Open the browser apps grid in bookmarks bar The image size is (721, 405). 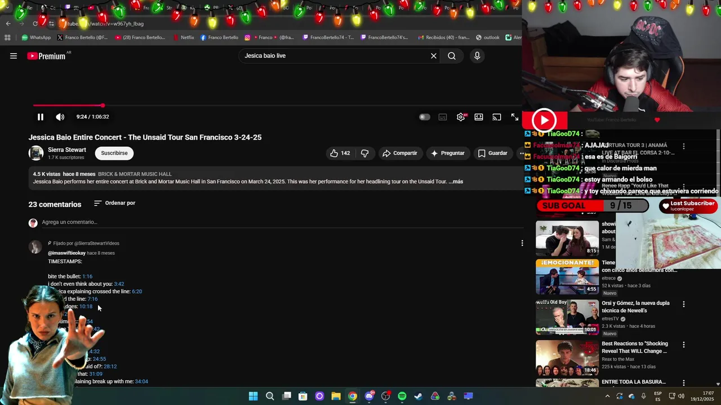(x=7, y=38)
